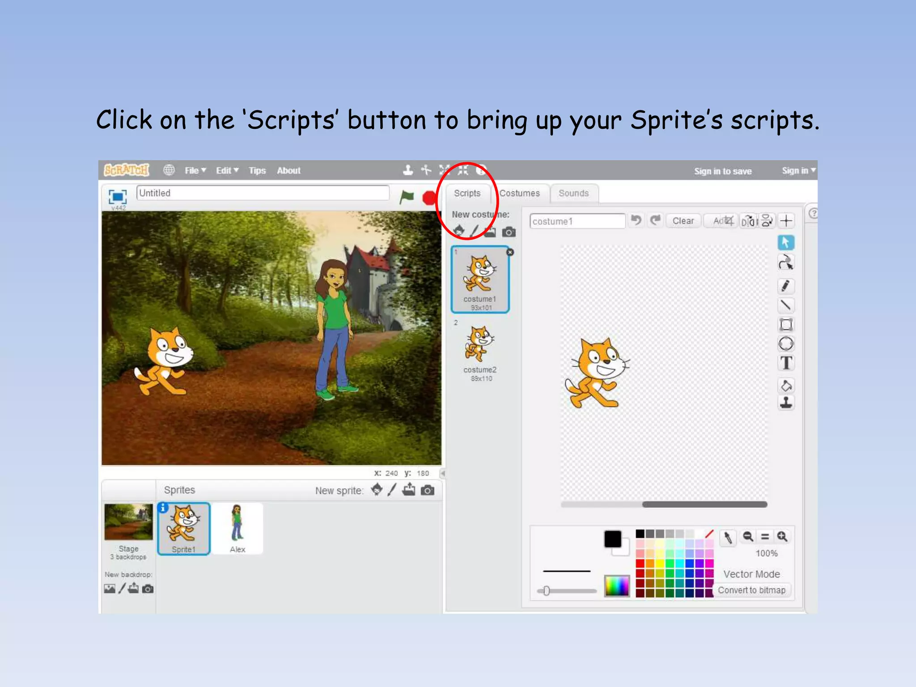Switch to the Sounds tab
This screenshot has height=687, width=916.
coord(573,193)
